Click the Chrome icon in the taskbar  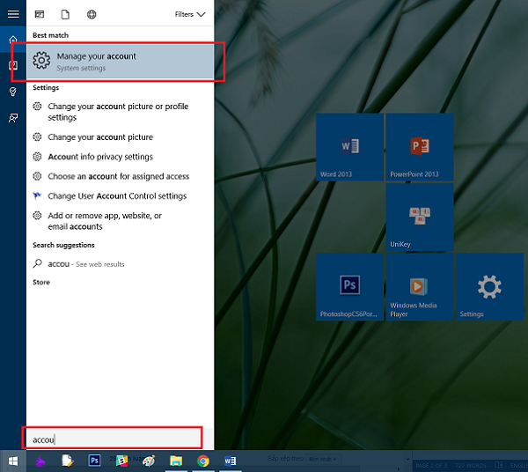click(x=203, y=461)
